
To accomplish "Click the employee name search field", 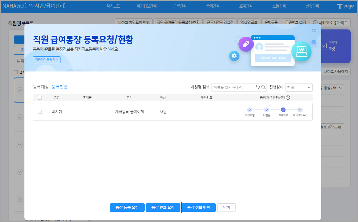I will [x=233, y=87].
